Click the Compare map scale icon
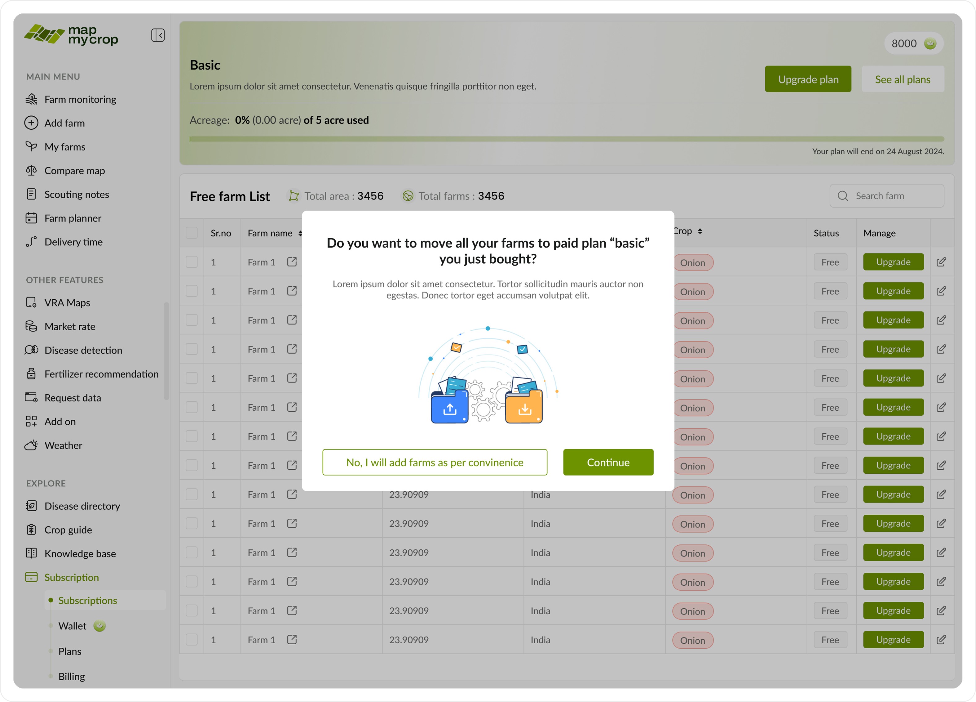The height and width of the screenshot is (702, 976). 31,171
